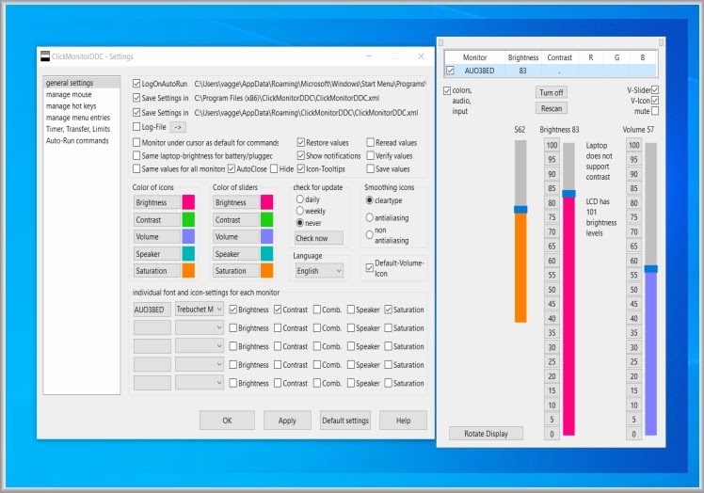This screenshot has width=704, height=493.
Task: Open the Trebuchet M font dropdown
Action: tap(200, 310)
